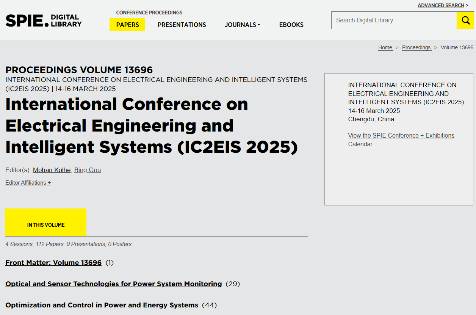Open Optimization and Control in Power session
Viewport: 476px width, 315px height.
tap(102, 305)
